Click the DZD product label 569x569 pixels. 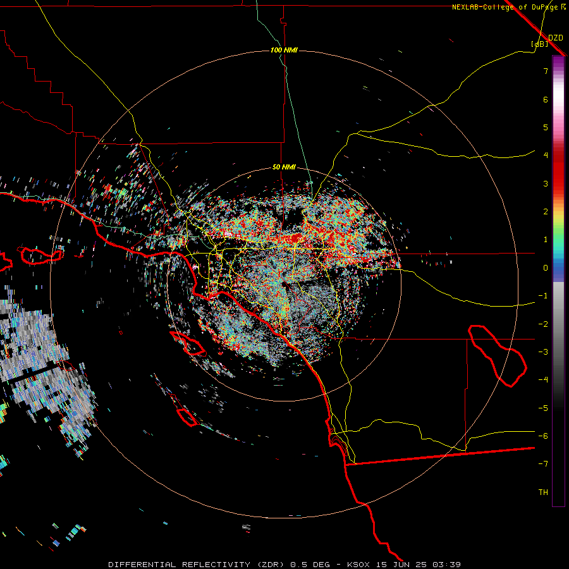click(x=556, y=37)
